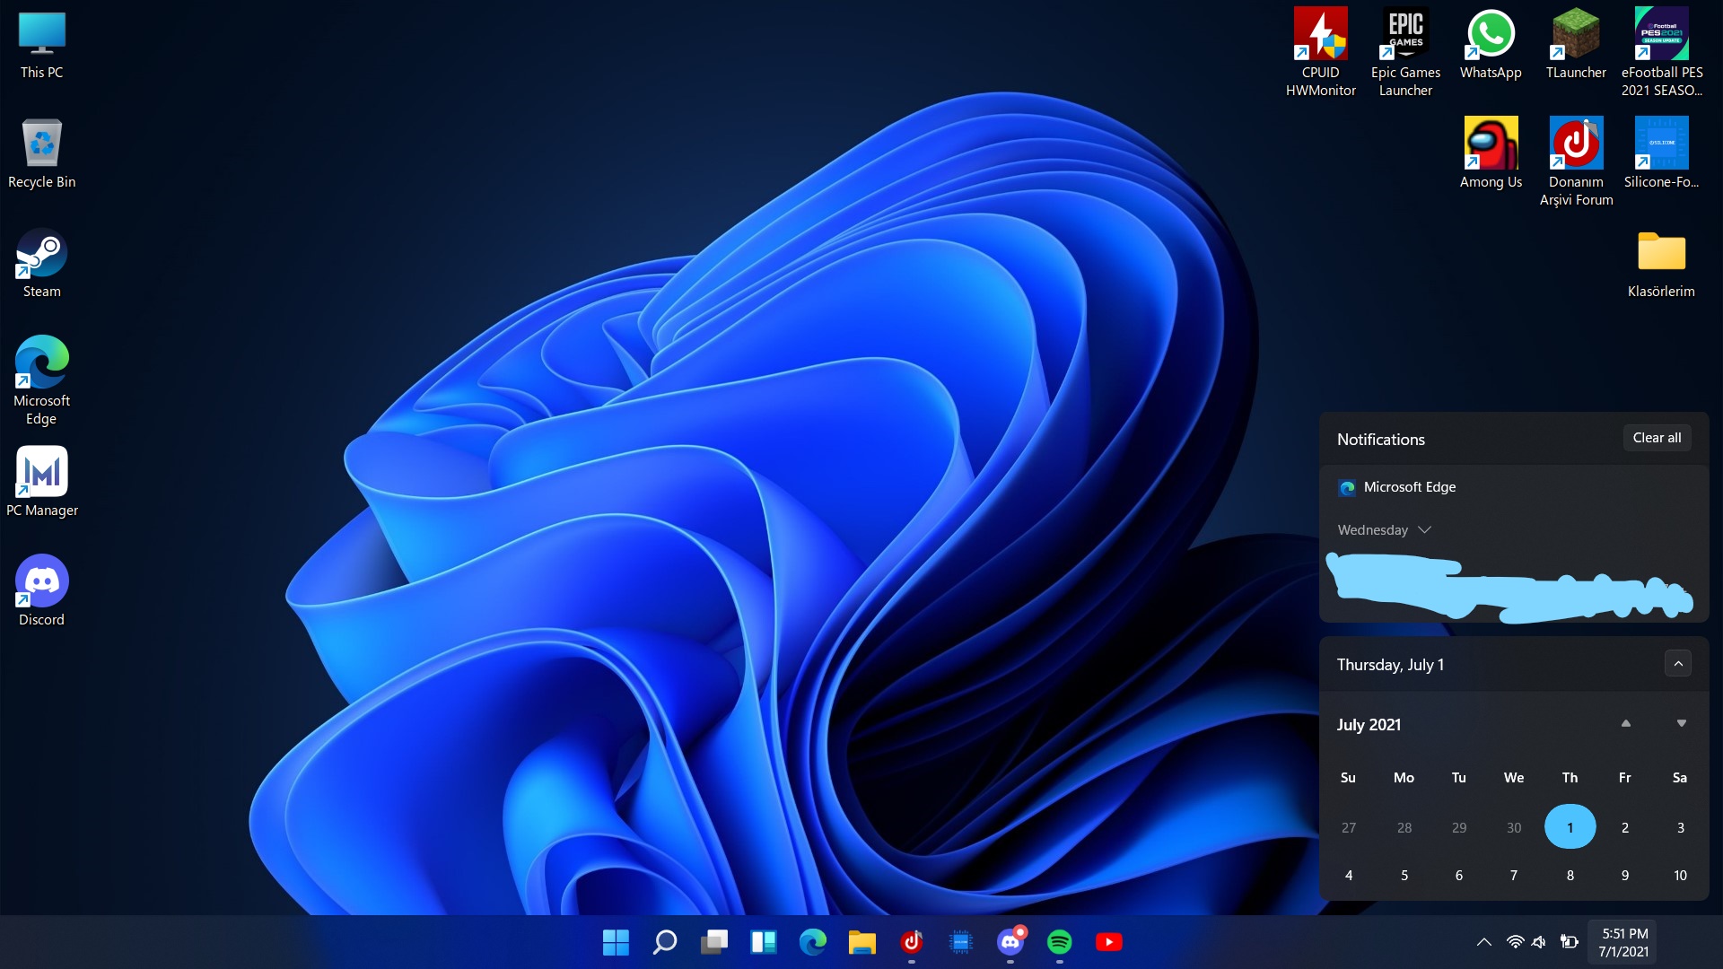Select June 29 in calendar
The width and height of the screenshot is (1723, 969).
[1459, 827]
